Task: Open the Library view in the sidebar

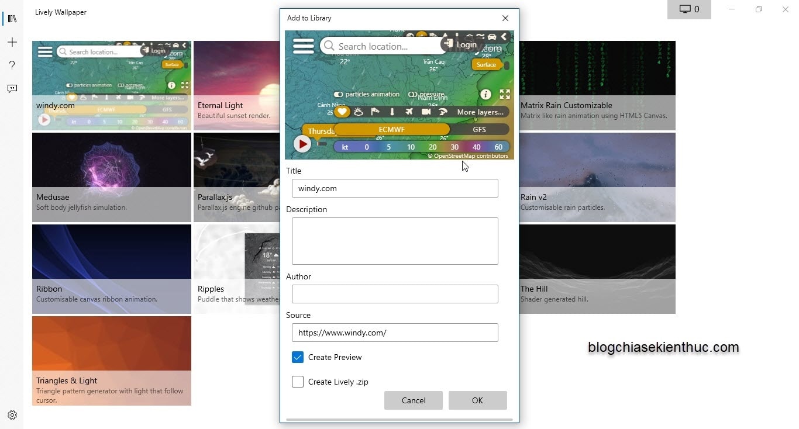Action: (12, 19)
